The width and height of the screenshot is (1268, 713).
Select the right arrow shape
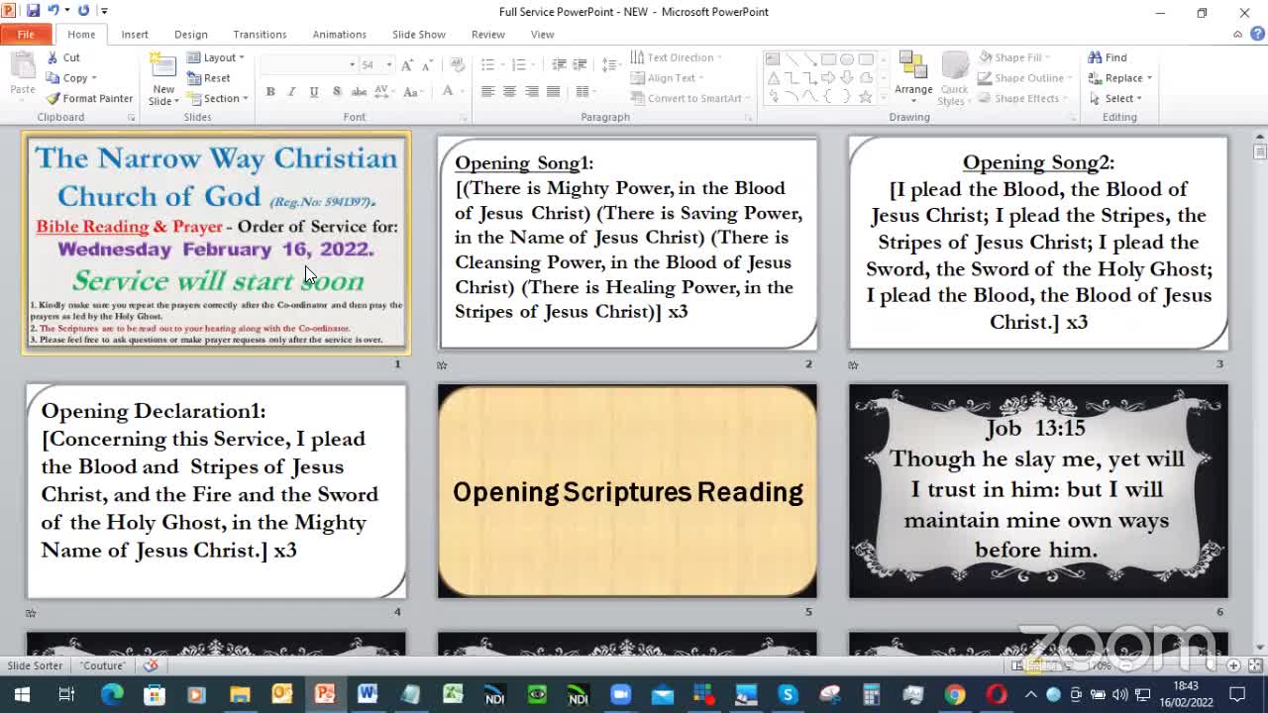[828, 77]
